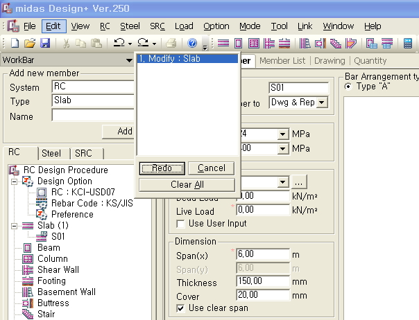Open the Undo history dropdown arrow

click(130, 43)
